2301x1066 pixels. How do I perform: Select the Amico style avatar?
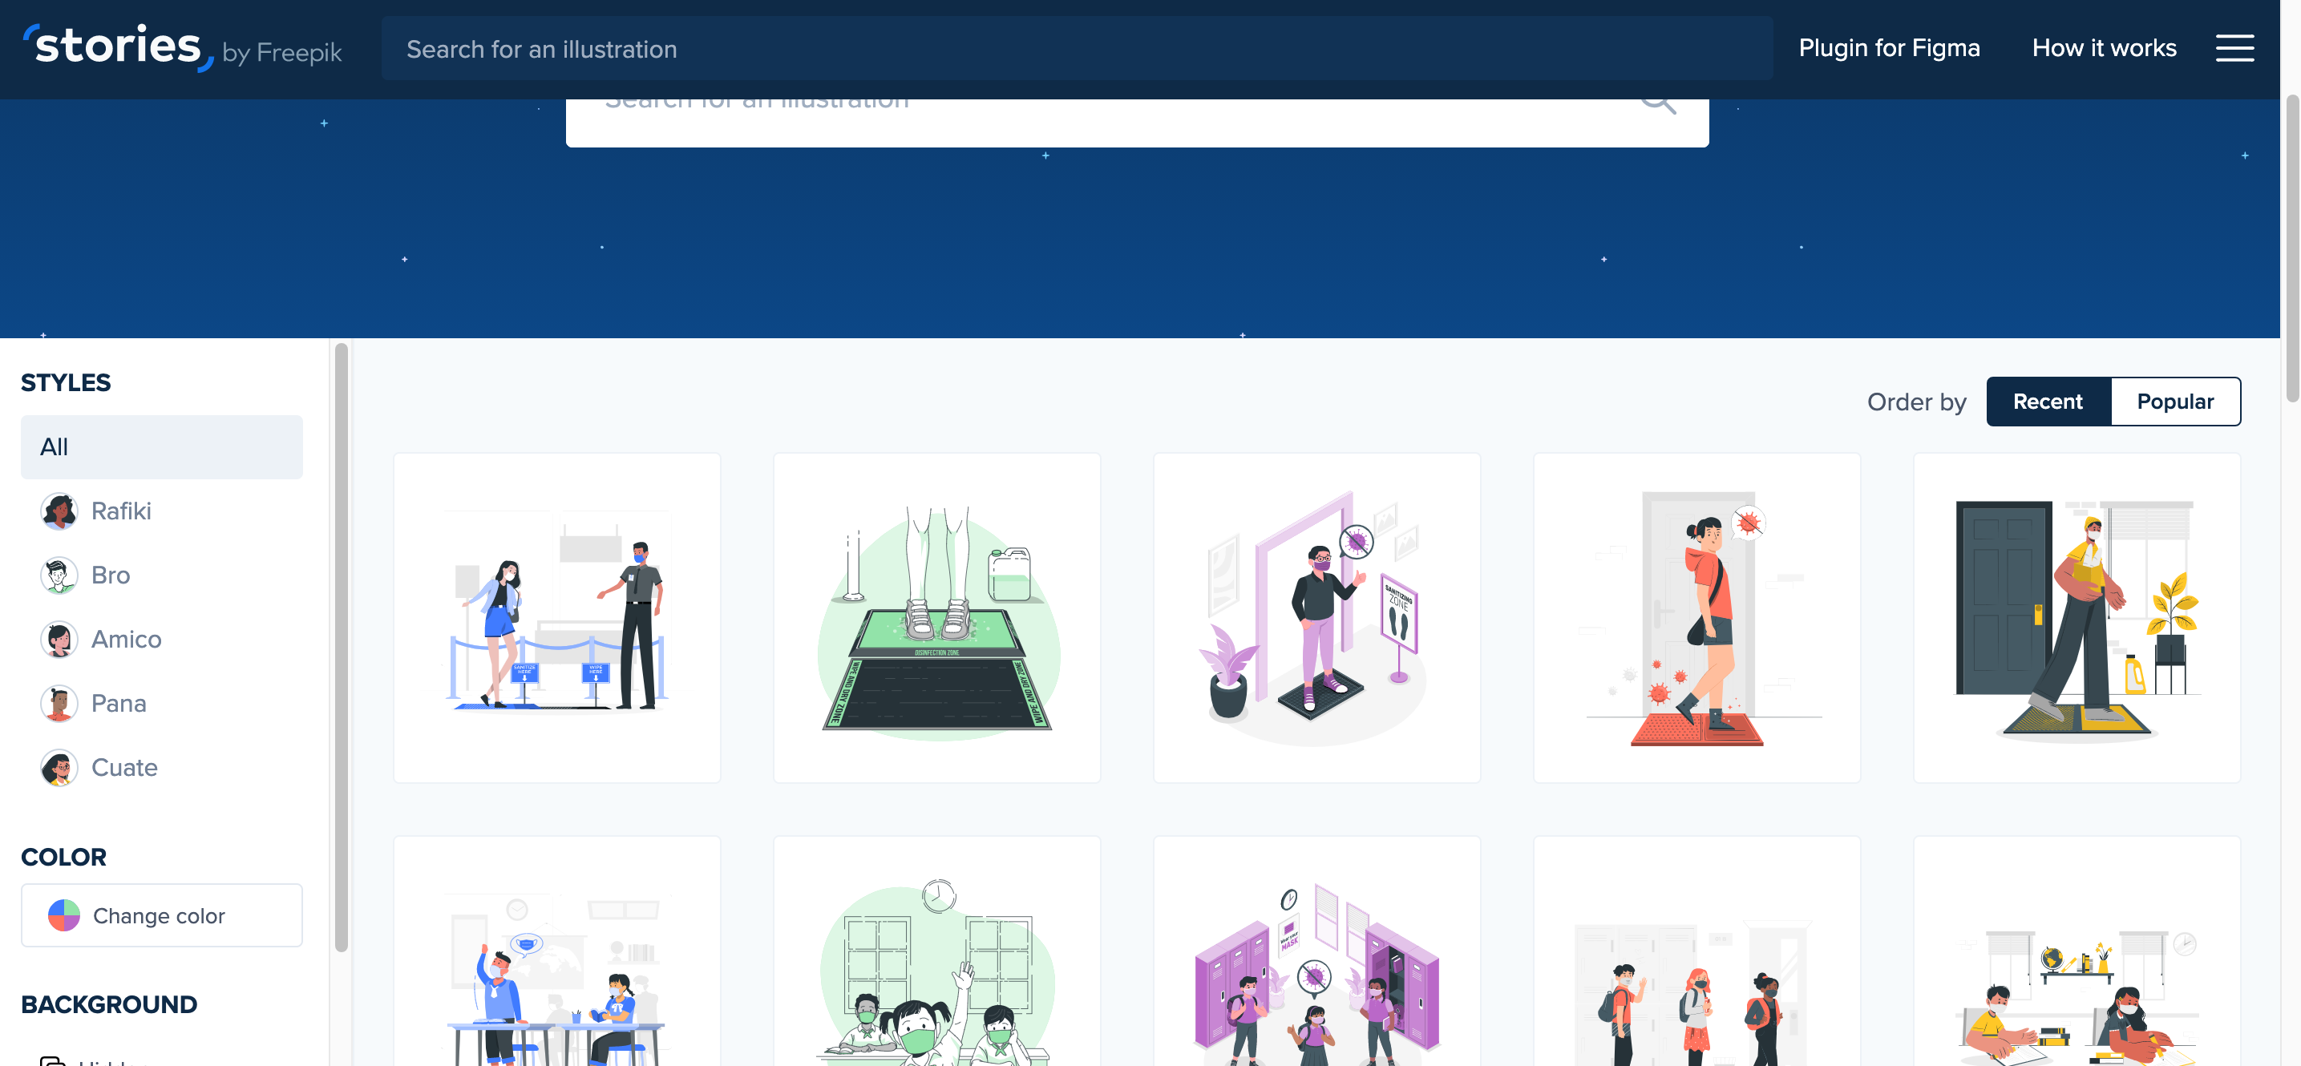pyautogui.click(x=59, y=640)
